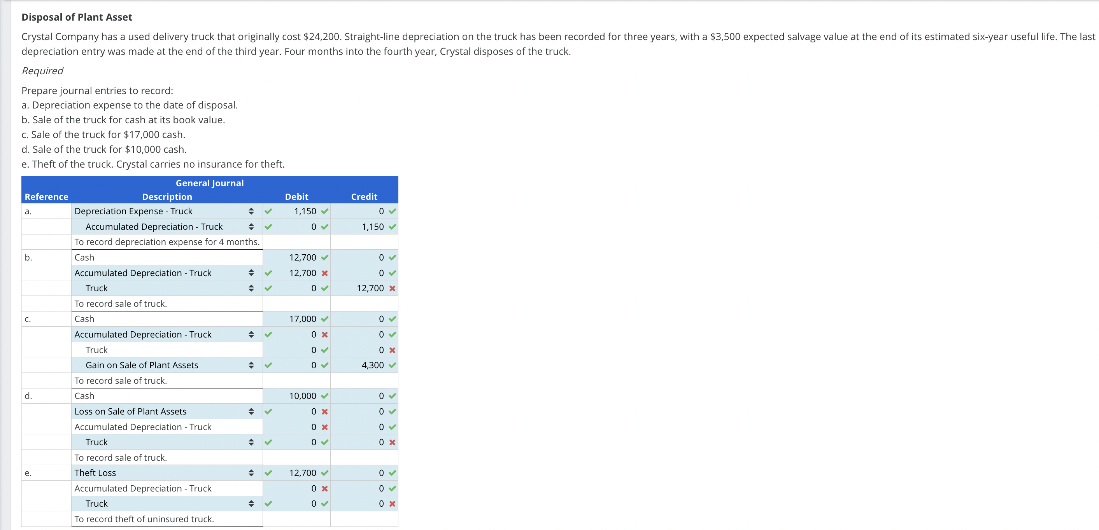Viewport: 1099px width, 530px height.
Task: Click red X beside 12,700 Accumulated Depreciation debit
Action: pyautogui.click(x=325, y=273)
